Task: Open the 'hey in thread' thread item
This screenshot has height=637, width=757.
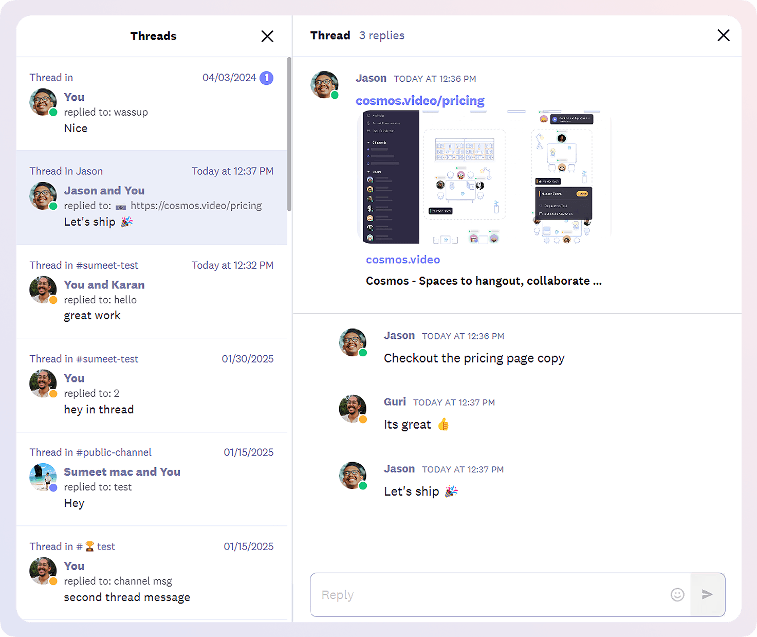Action: (152, 385)
